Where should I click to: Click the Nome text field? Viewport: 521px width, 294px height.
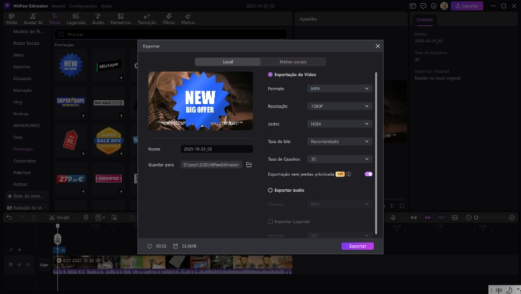[216, 149]
